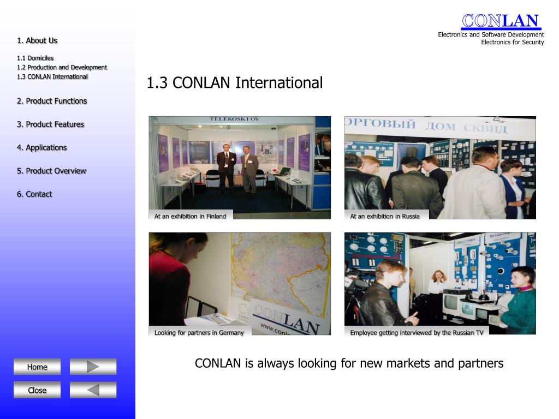Click 'At an exhibition in Russia' caption
Image resolution: width=559 pixels, height=419 pixels.
(385, 216)
